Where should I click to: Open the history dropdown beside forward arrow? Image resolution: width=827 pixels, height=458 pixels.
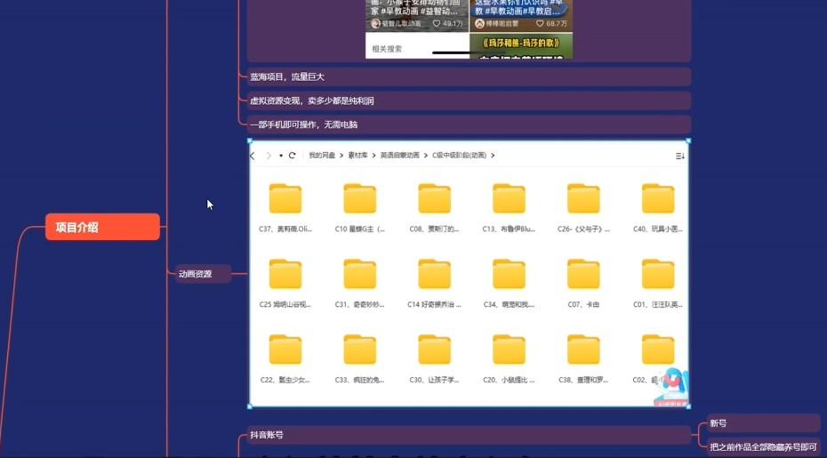coord(281,156)
